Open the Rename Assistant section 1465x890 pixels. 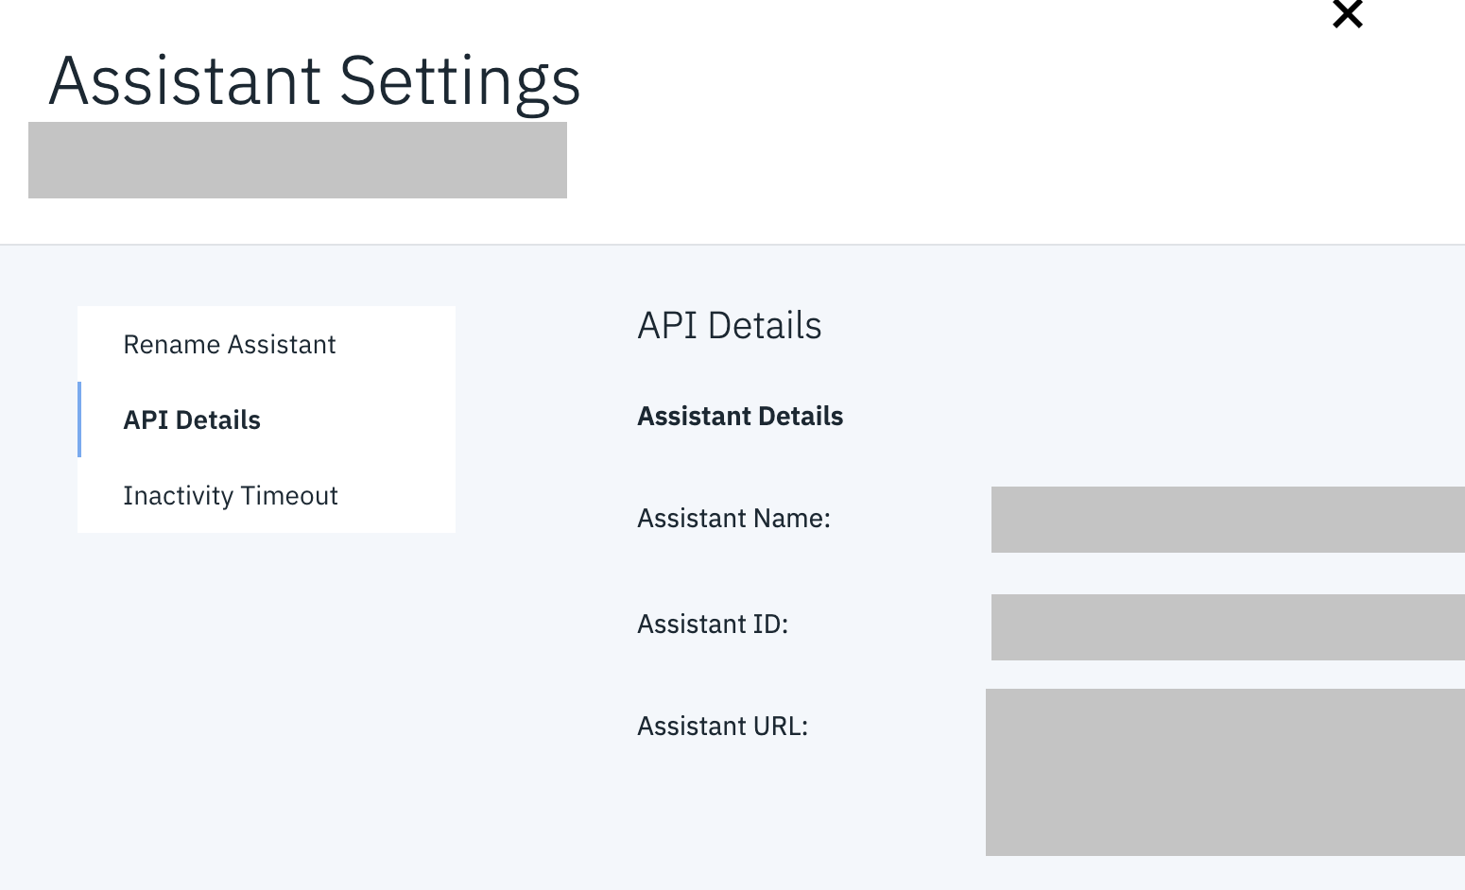click(230, 345)
